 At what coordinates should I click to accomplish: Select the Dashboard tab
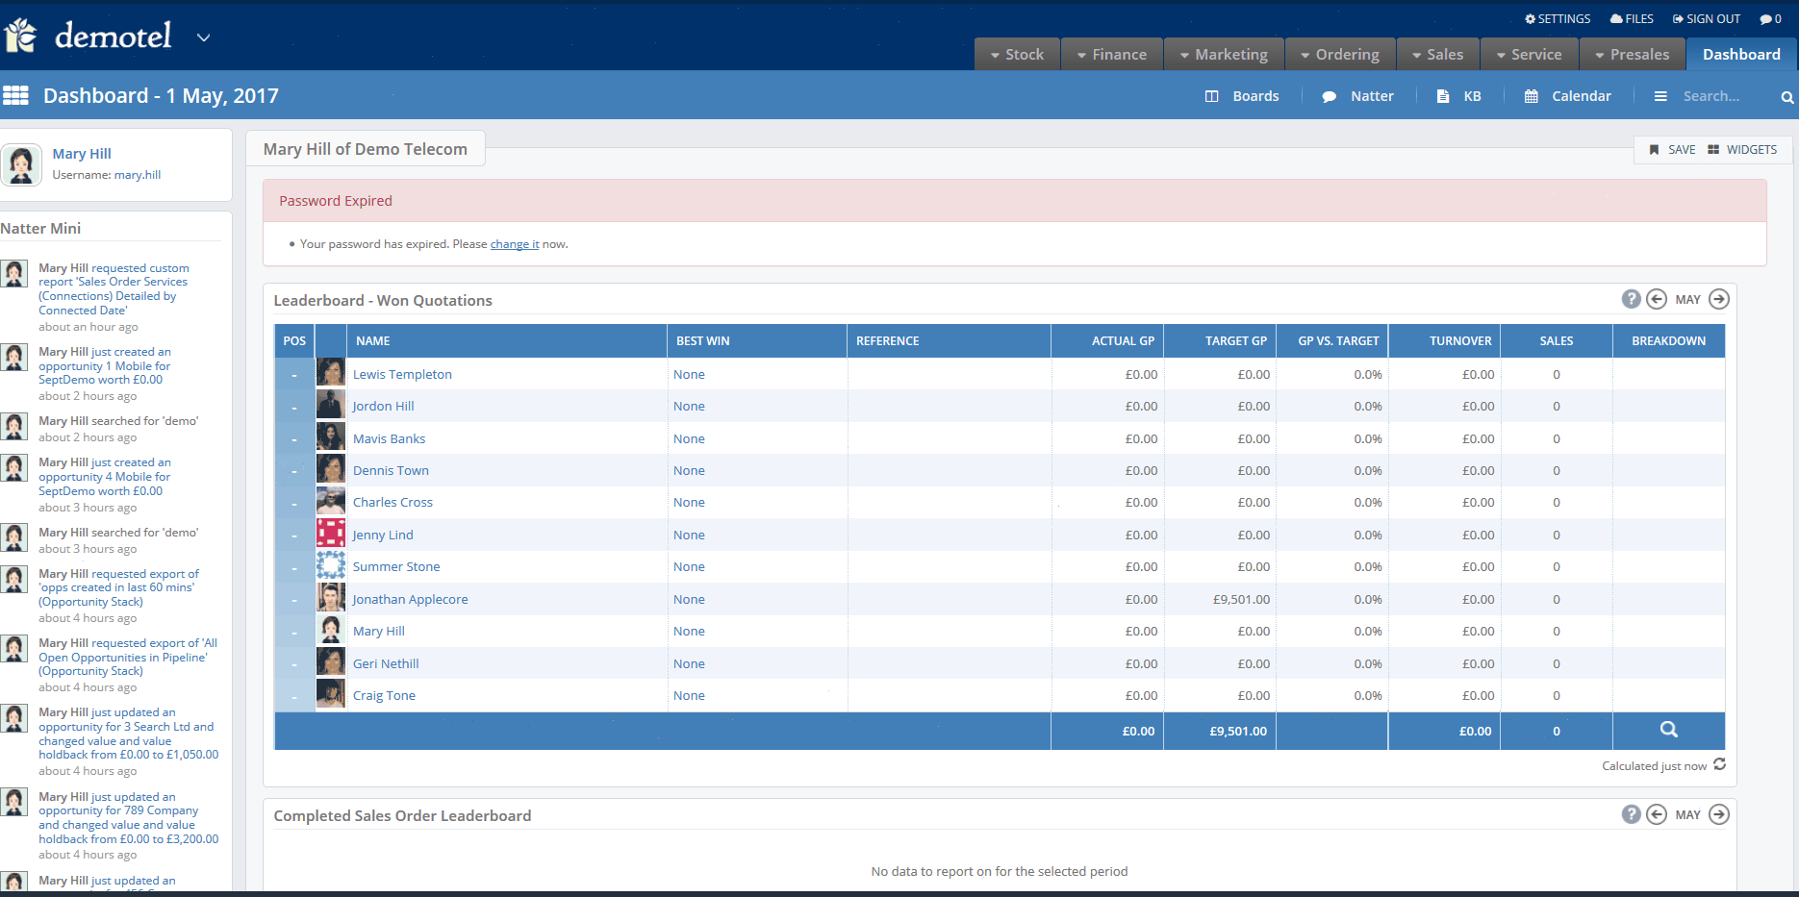(1741, 54)
